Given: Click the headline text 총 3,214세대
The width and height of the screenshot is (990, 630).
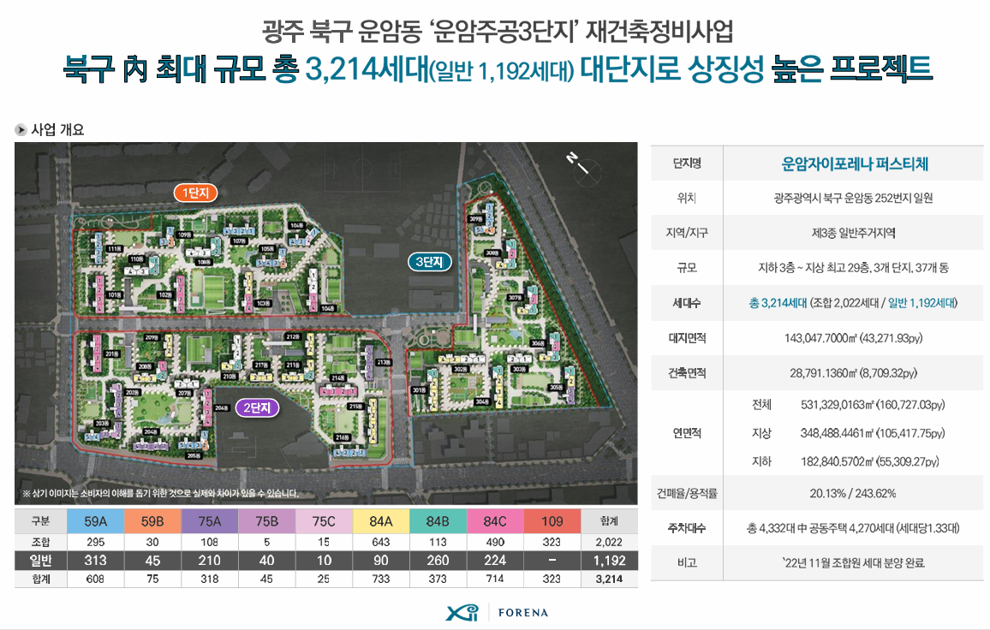Looking at the screenshot, I should point(350,68).
